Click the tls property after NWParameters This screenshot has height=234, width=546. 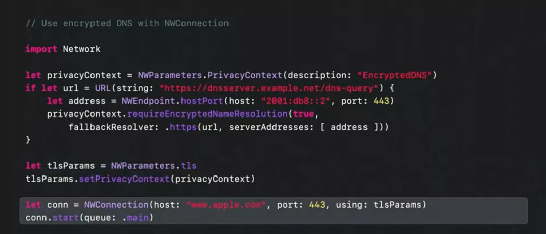(189, 166)
